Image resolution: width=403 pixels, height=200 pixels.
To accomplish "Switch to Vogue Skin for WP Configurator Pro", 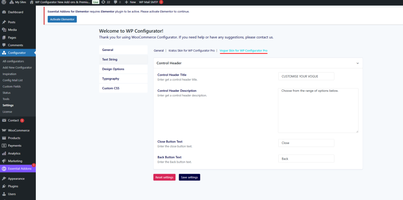I will coord(243,51).
